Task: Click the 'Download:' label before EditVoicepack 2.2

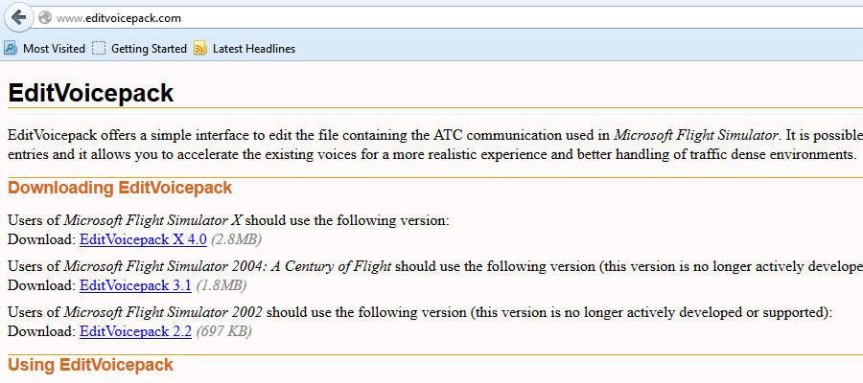Action: (41, 331)
